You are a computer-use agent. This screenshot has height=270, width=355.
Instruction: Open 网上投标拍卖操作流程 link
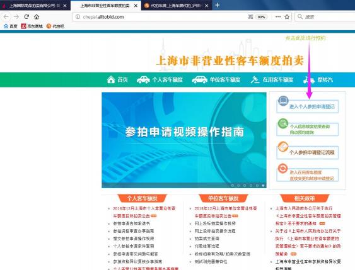tap(215, 231)
